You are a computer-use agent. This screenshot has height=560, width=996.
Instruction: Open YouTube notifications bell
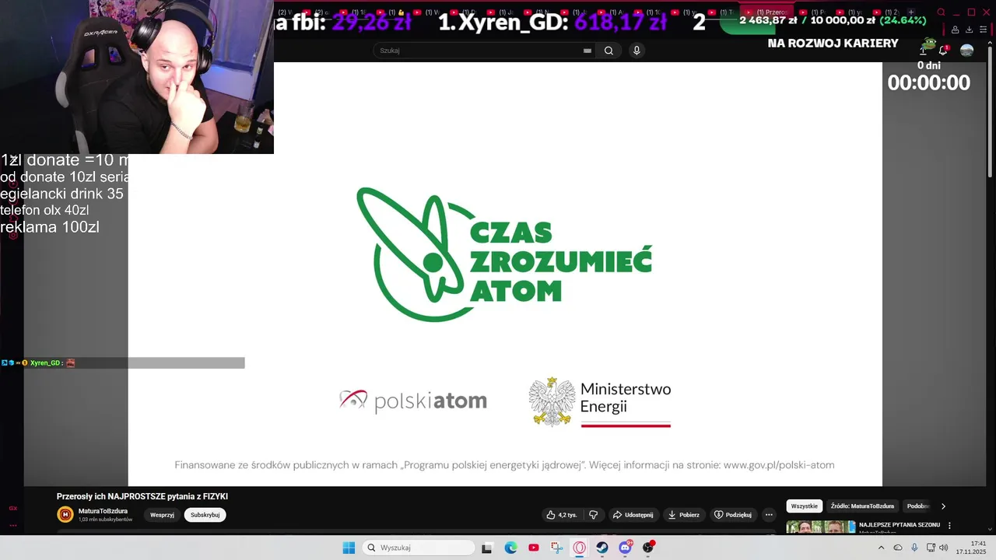[x=943, y=51]
